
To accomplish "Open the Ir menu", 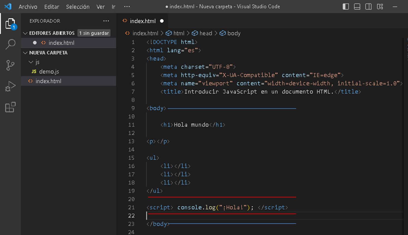I will click(x=114, y=7).
